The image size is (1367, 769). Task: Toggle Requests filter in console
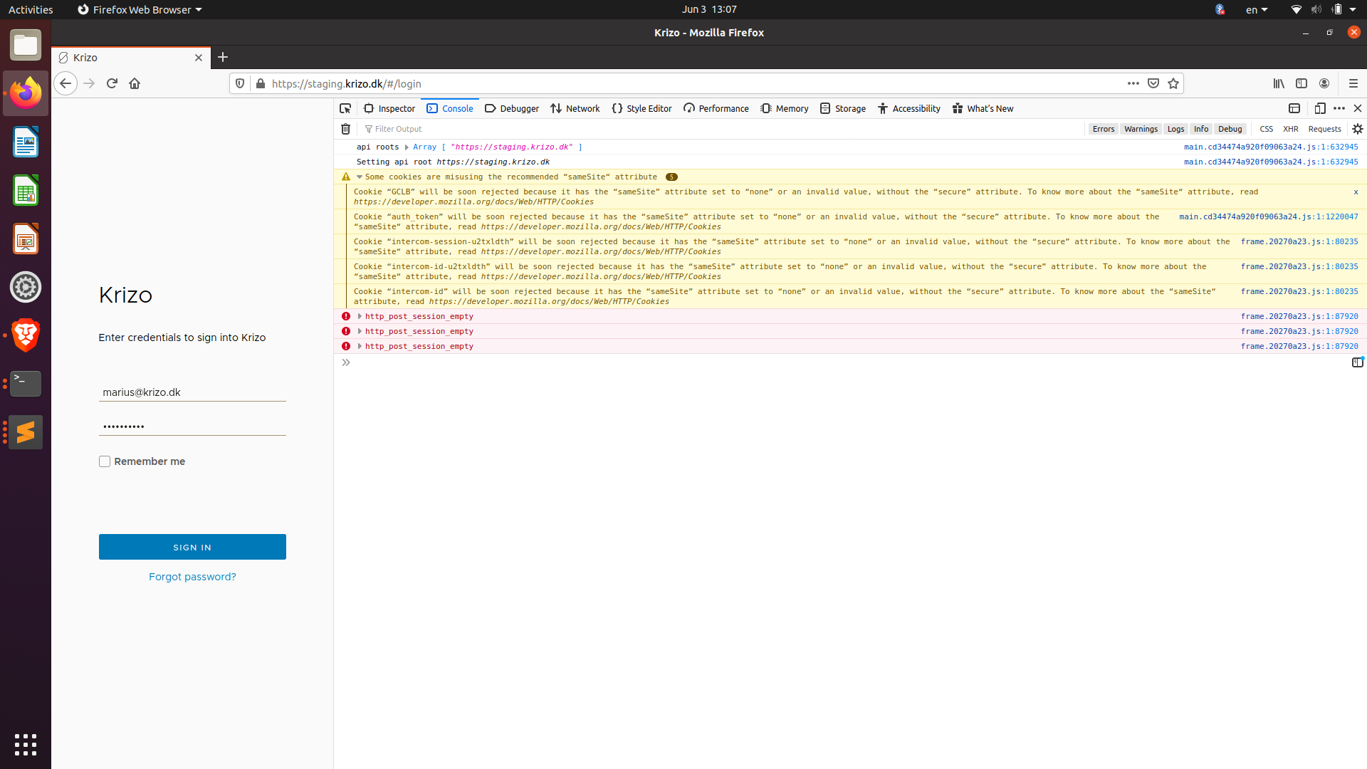click(1324, 129)
